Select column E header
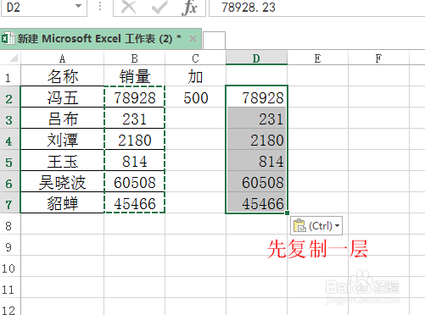The height and width of the screenshot is (315, 425). click(317, 58)
